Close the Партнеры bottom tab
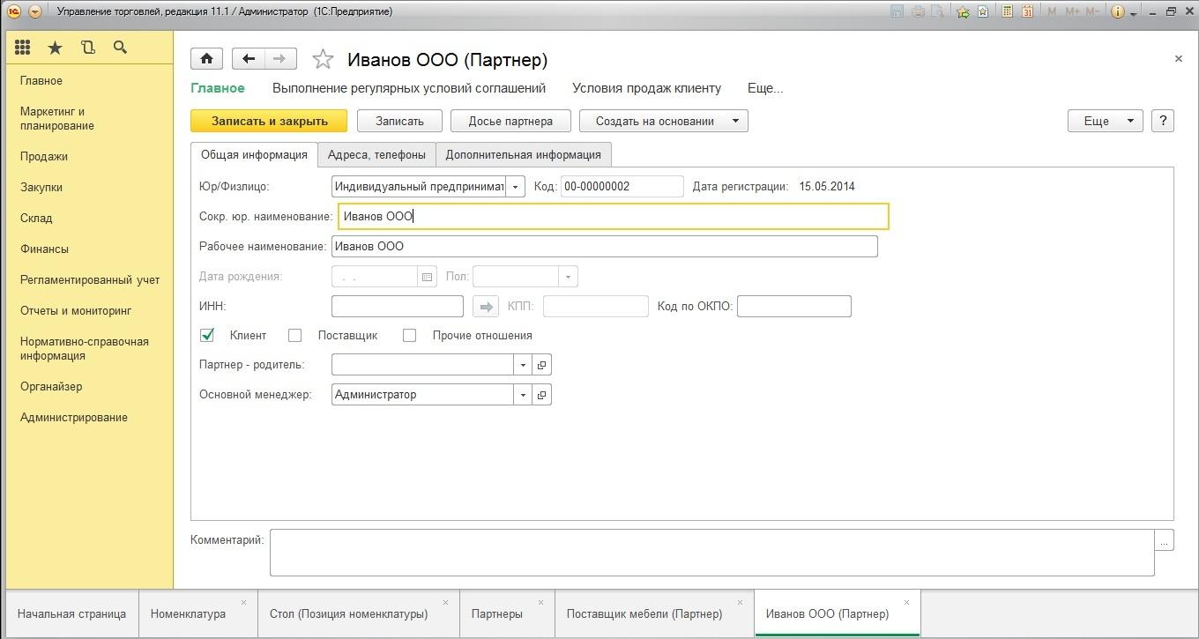The image size is (1199, 639). point(540,603)
